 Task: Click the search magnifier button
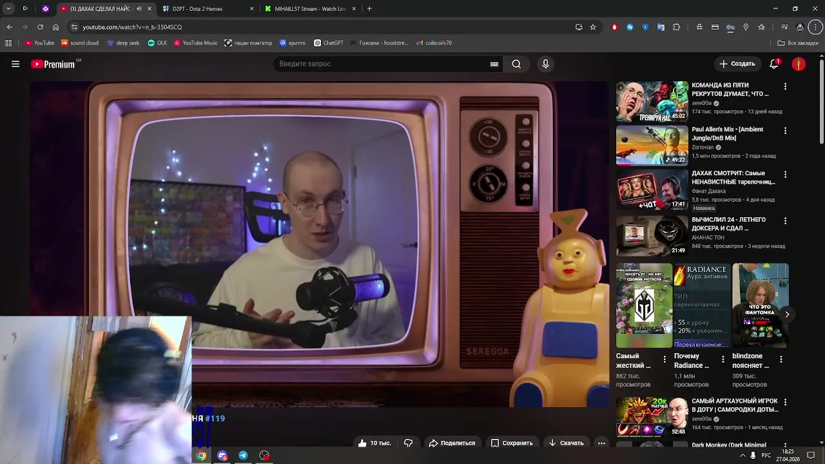coord(516,64)
